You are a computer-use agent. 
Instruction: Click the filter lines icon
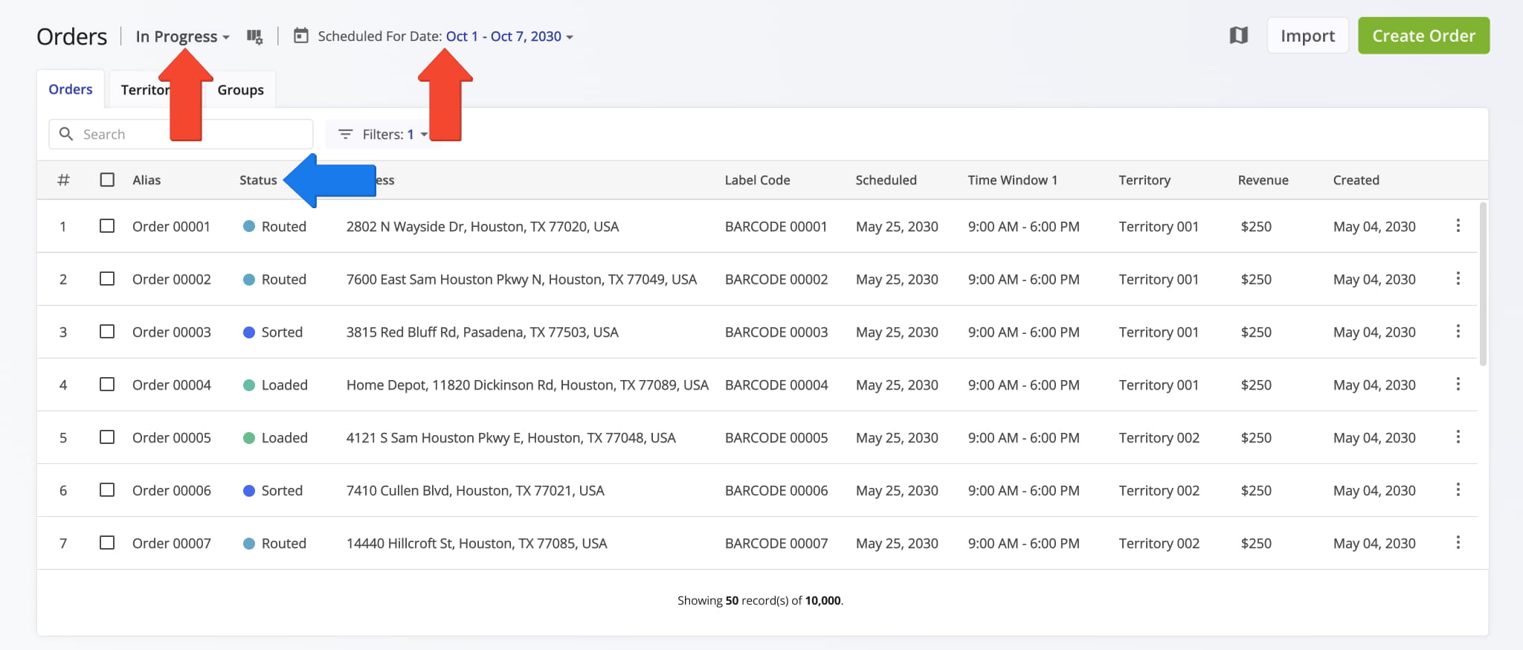(345, 135)
